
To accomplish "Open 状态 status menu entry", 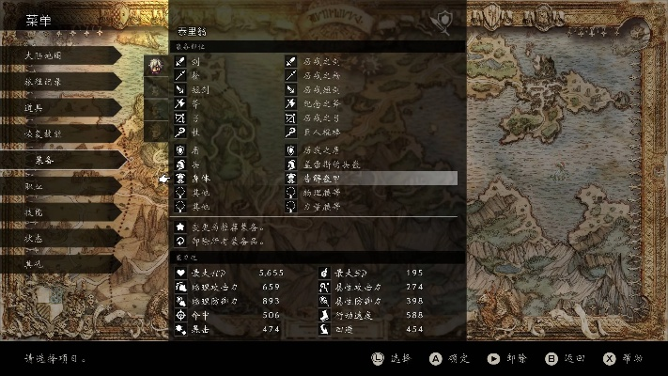I will pos(61,239).
